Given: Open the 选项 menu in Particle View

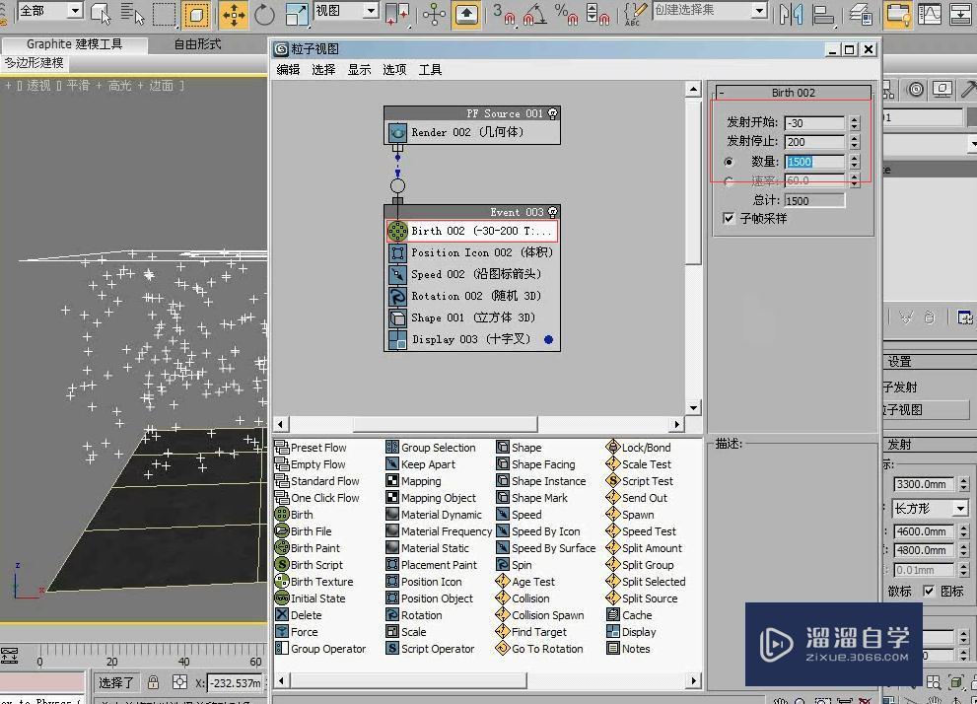Looking at the screenshot, I should 394,70.
